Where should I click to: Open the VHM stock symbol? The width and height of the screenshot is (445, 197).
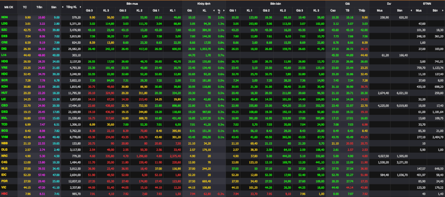point(4,137)
